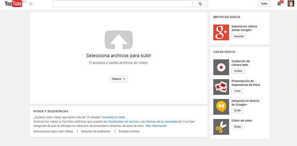Image resolution: width=297 pixels, height=146 pixels.
Task: Click the Google+ import icon
Action: coord(221,32)
